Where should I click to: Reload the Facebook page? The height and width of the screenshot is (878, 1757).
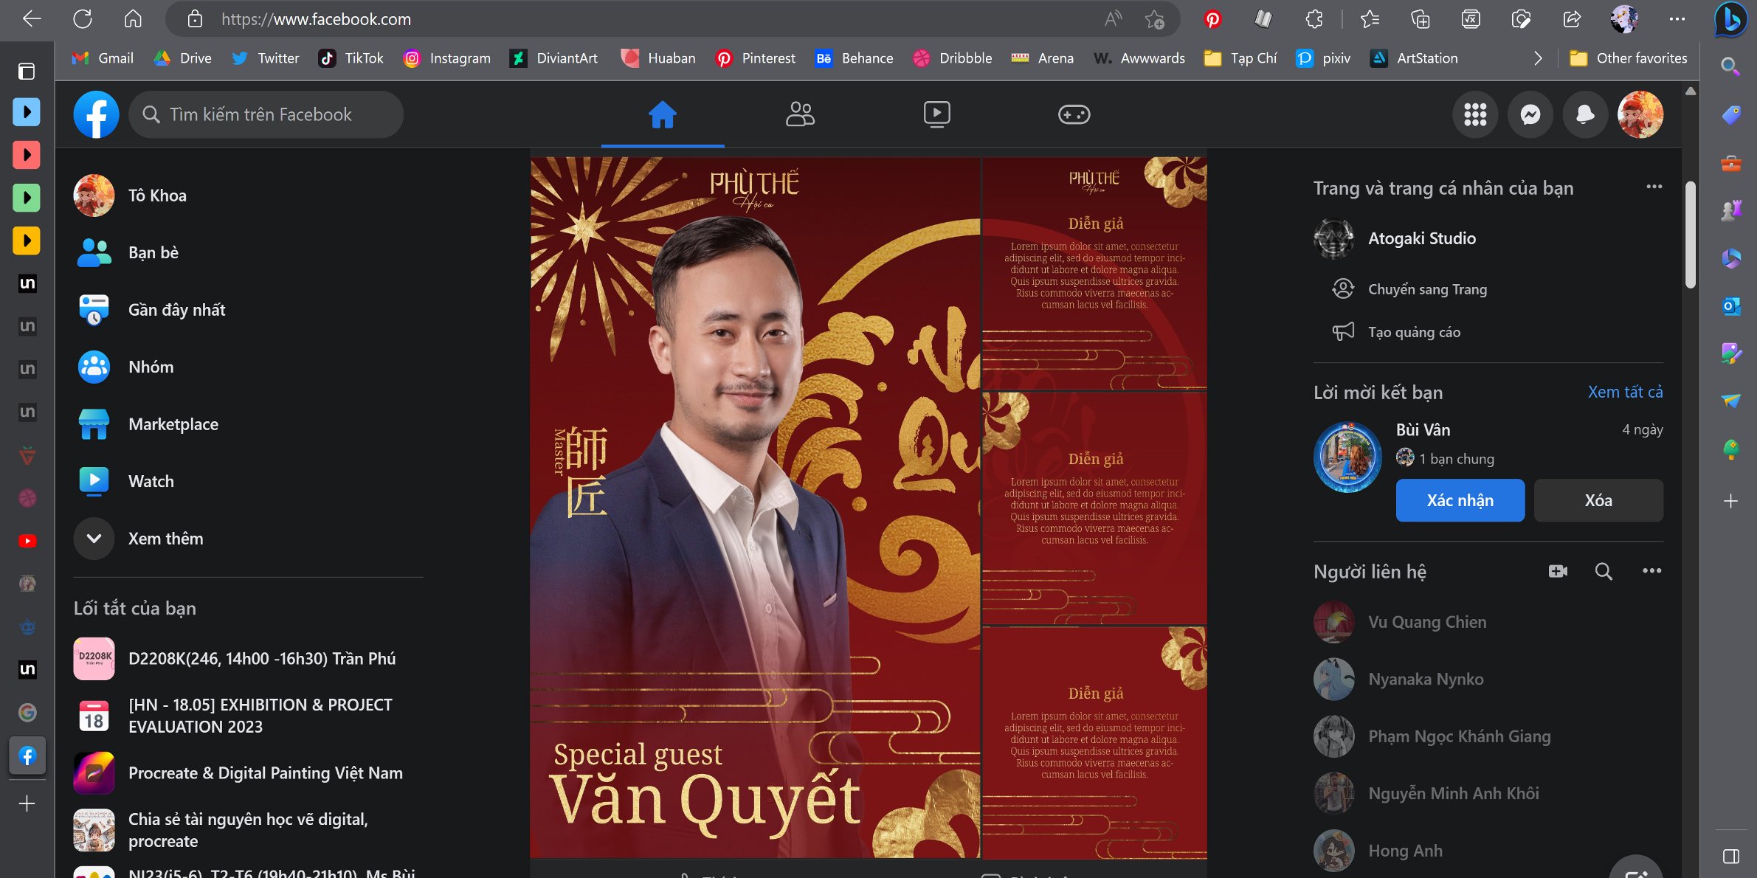tap(82, 18)
